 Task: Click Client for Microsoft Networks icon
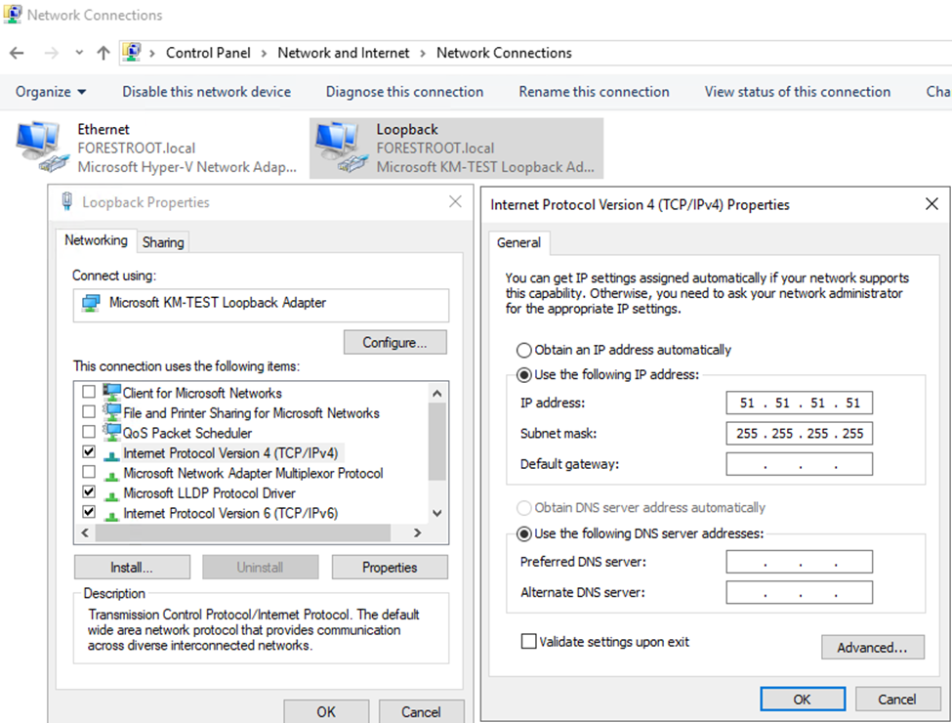click(x=111, y=392)
